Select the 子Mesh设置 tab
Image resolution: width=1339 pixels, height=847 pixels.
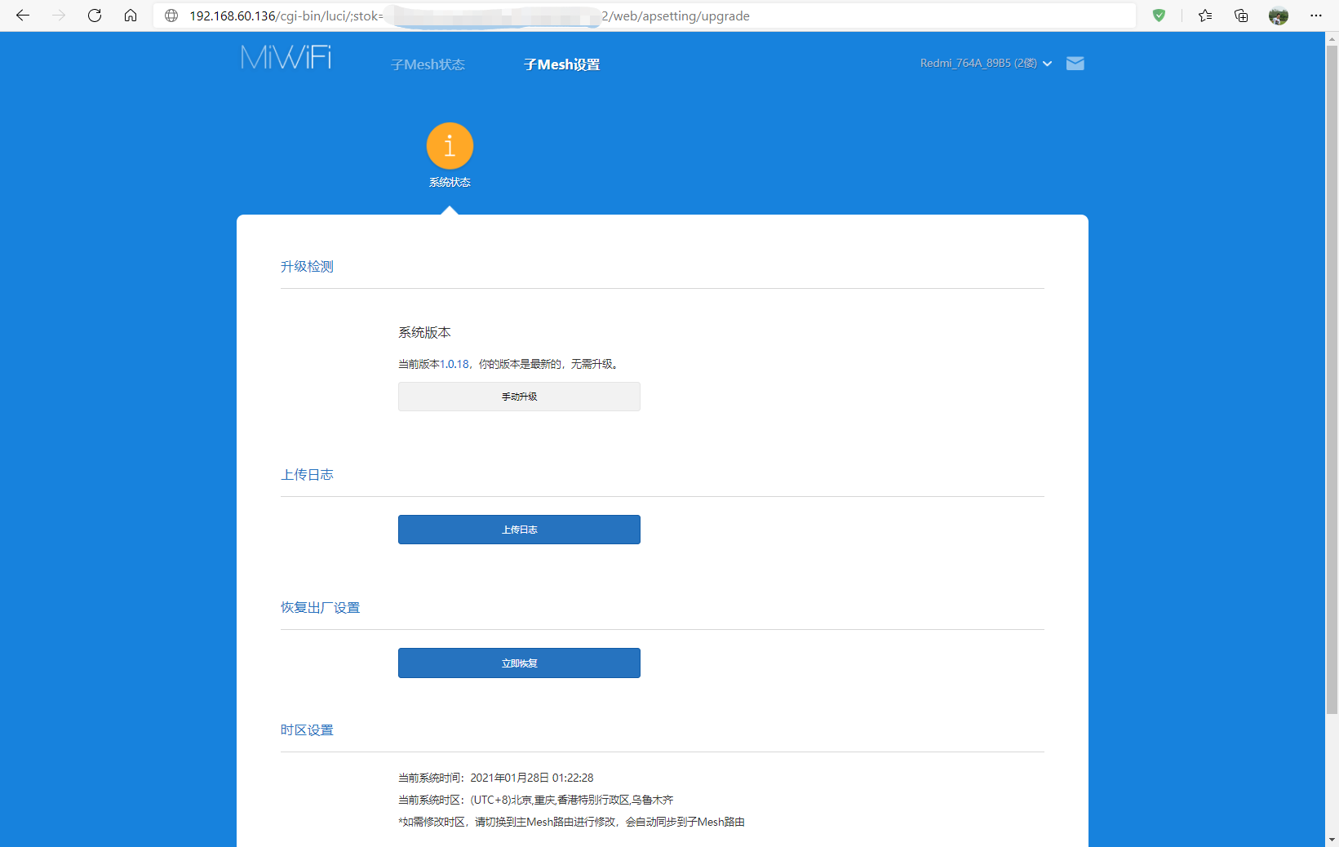561,64
